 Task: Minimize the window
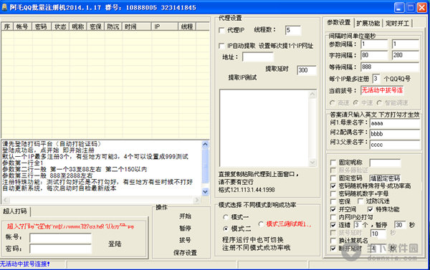pos(399,7)
